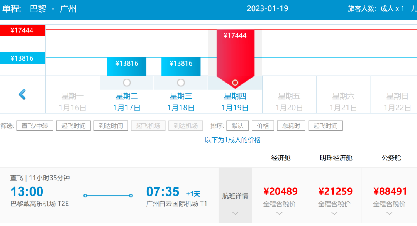Choose the 星期一 1月16日 date tab

click(73, 102)
